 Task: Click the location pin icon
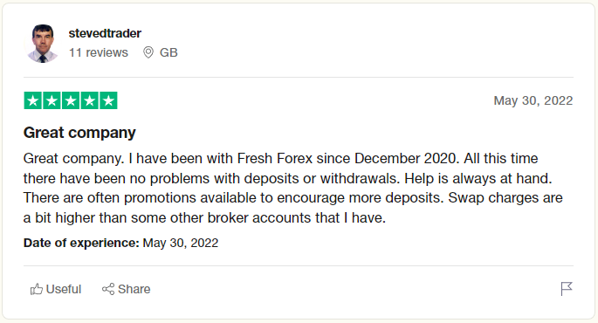pos(148,52)
